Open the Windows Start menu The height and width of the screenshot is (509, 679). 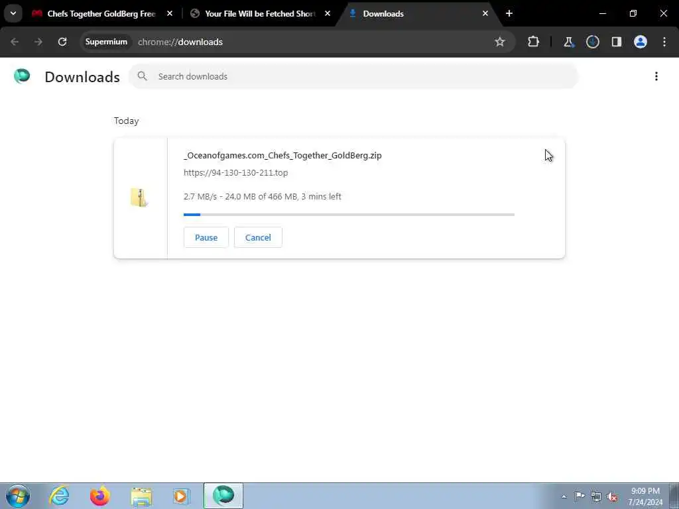pyautogui.click(x=18, y=496)
